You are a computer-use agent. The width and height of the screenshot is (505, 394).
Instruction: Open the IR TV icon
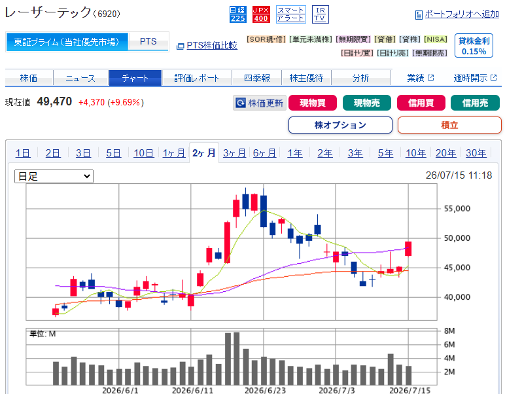[321, 14]
